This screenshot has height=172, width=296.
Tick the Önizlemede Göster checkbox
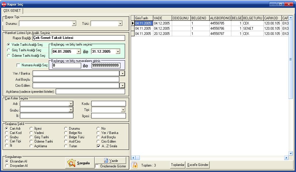point(97,166)
